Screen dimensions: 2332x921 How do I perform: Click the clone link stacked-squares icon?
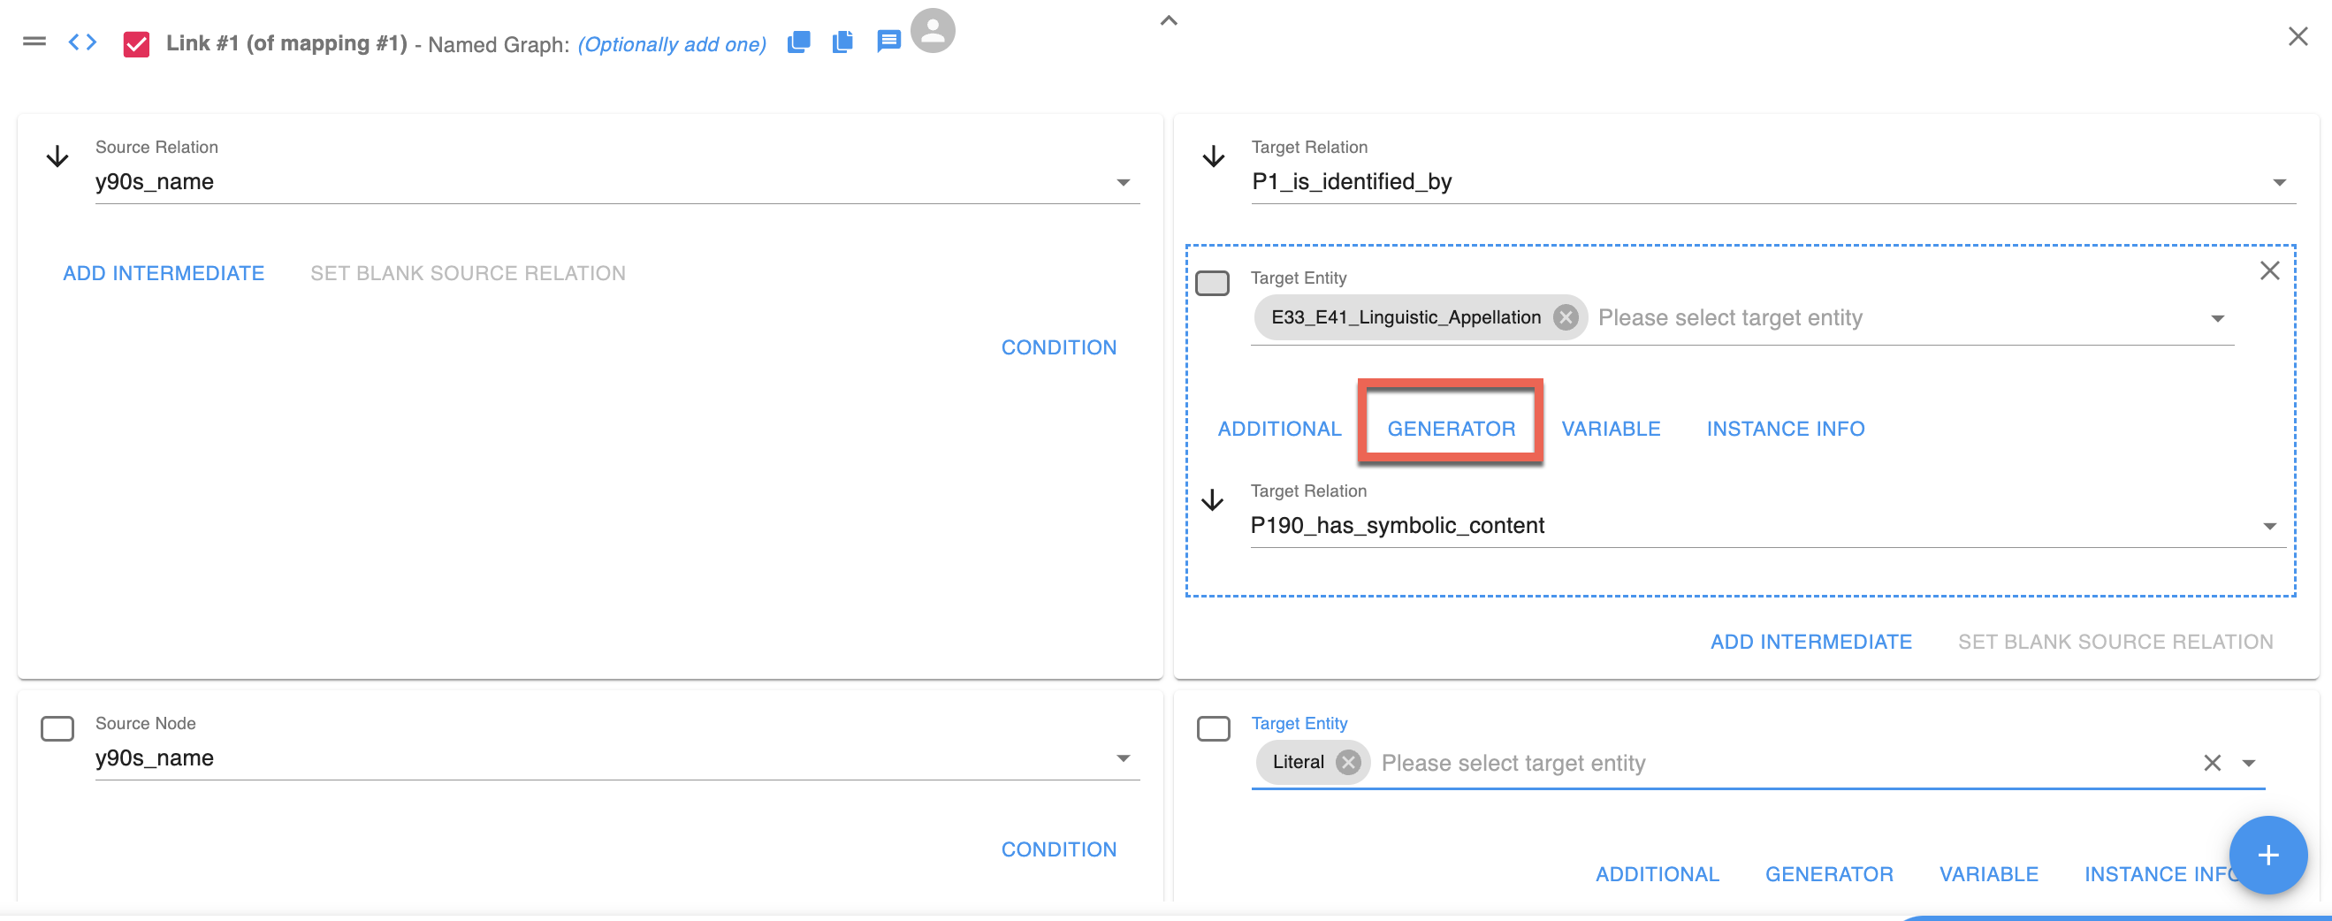(x=798, y=42)
